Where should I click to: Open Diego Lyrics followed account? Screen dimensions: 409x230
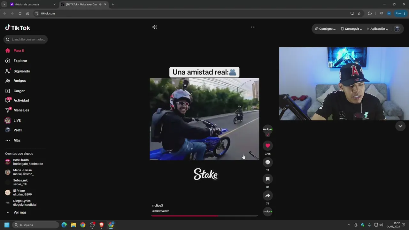tap(21, 203)
